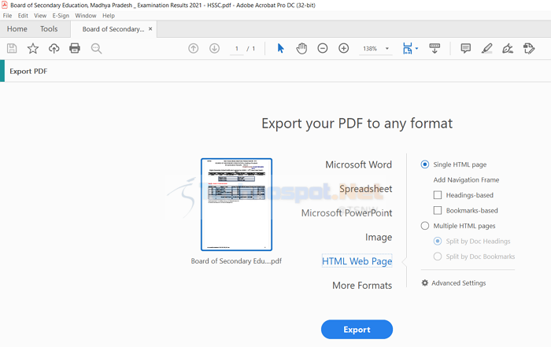Viewport: 551px width, 347px height.
Task: Open the Edit menu
Action: (23, 16)
